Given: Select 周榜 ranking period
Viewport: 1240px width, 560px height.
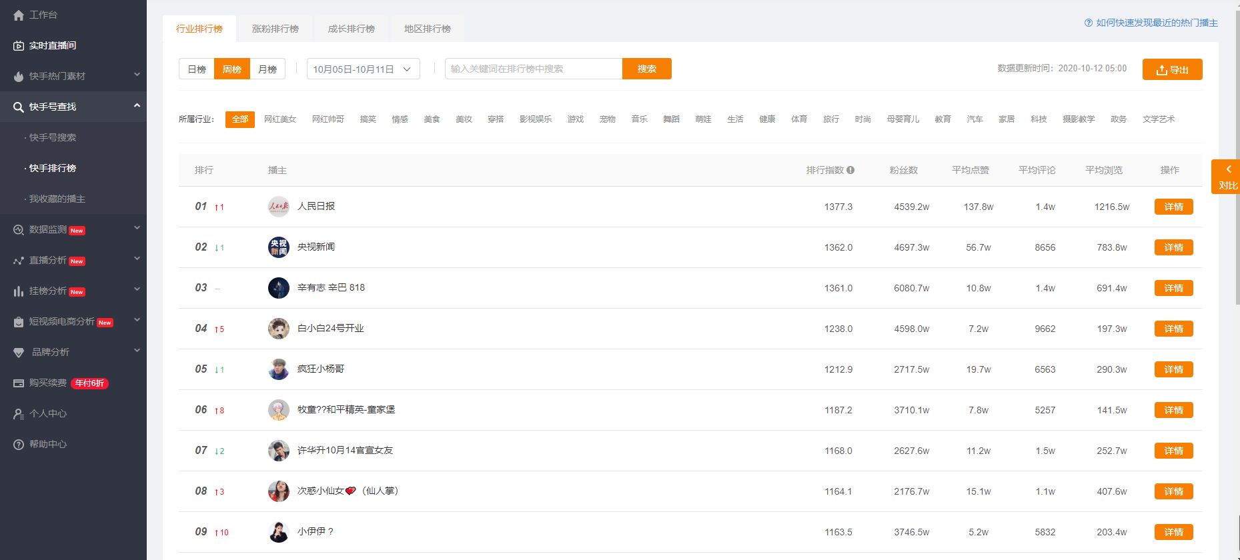Looking at the screenshot, I should [x=232, y=69].
